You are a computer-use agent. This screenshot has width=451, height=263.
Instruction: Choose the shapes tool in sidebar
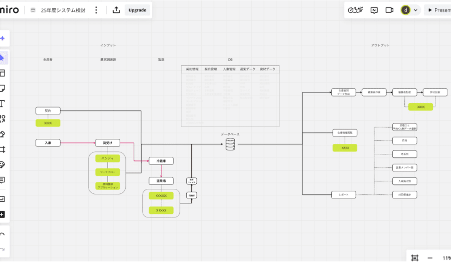pyautogui.click(x=3, y=119)
